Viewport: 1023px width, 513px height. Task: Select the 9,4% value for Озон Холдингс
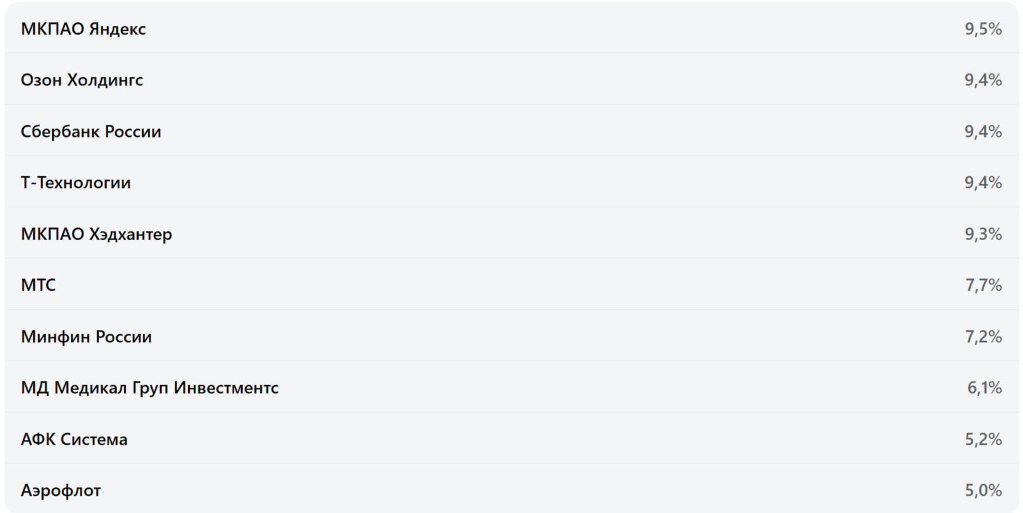coord(982,80)
